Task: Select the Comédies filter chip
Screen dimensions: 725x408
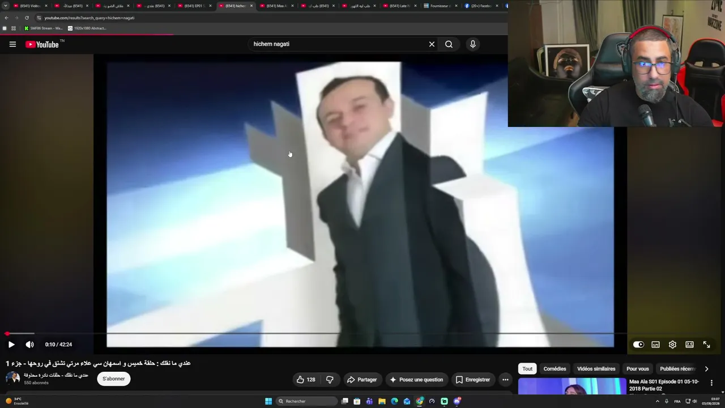Action: 555,369
